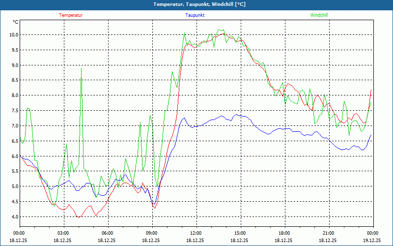Click the red Temperatur legend label

(71, 15)
